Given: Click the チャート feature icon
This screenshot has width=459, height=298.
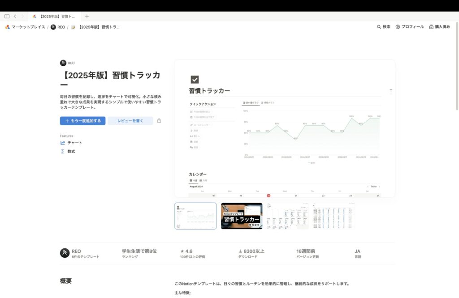Looking at the screenshot, I should click(x=63, y=143).
